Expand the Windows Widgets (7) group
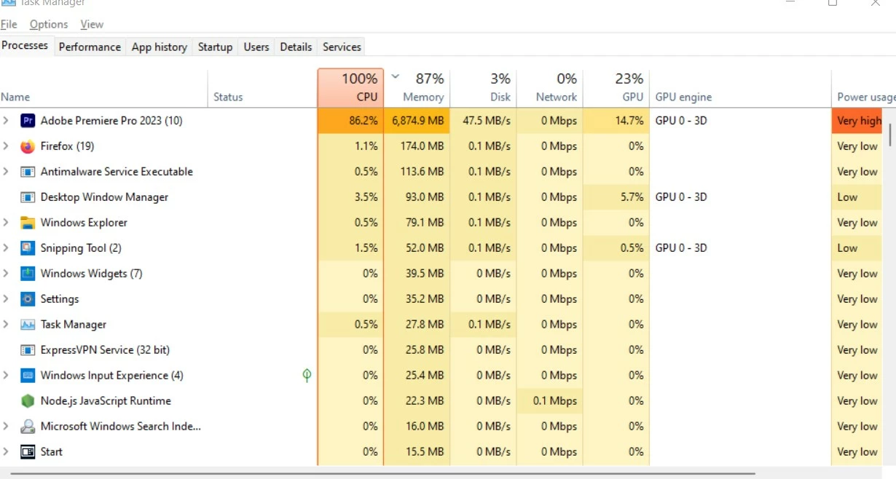 [x=6, y=274]
